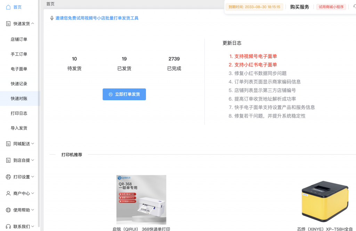This screenshot has height=231, width=356.
Task: Click the 购买服务 link in the header
Action: pos(299,7)
